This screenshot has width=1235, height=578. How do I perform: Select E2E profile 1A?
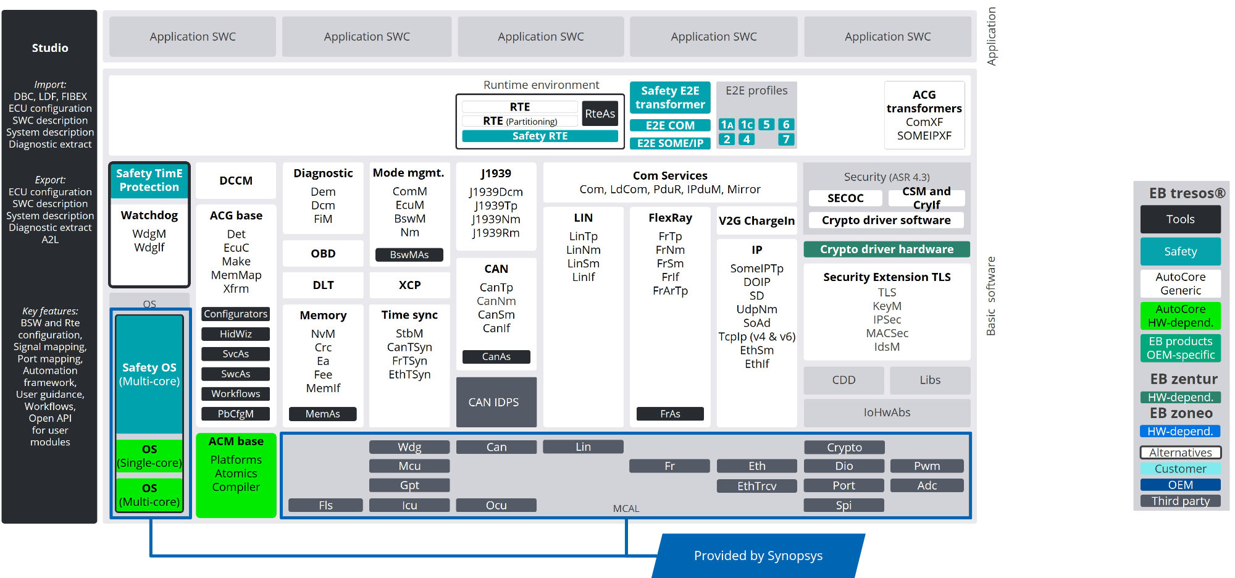click(x=727, y=125)
